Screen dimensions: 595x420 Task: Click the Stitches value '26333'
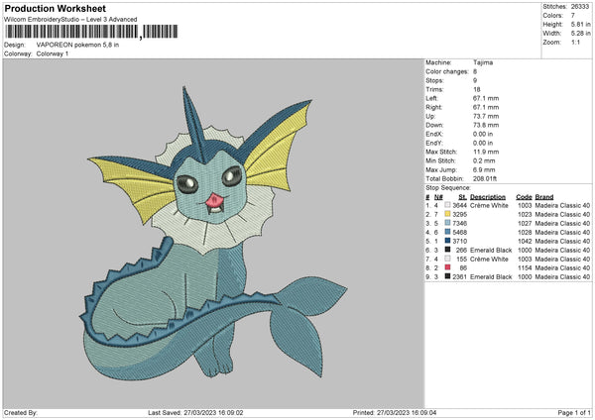(580, 7)
